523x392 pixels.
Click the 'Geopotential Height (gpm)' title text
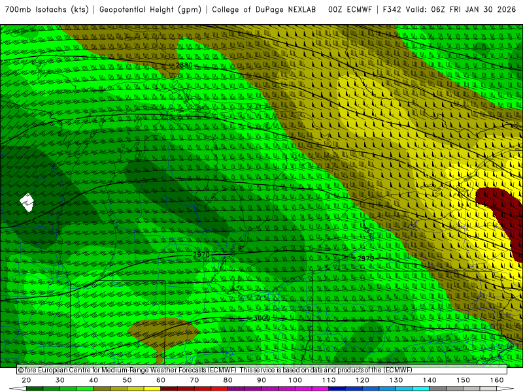point(150,10)
